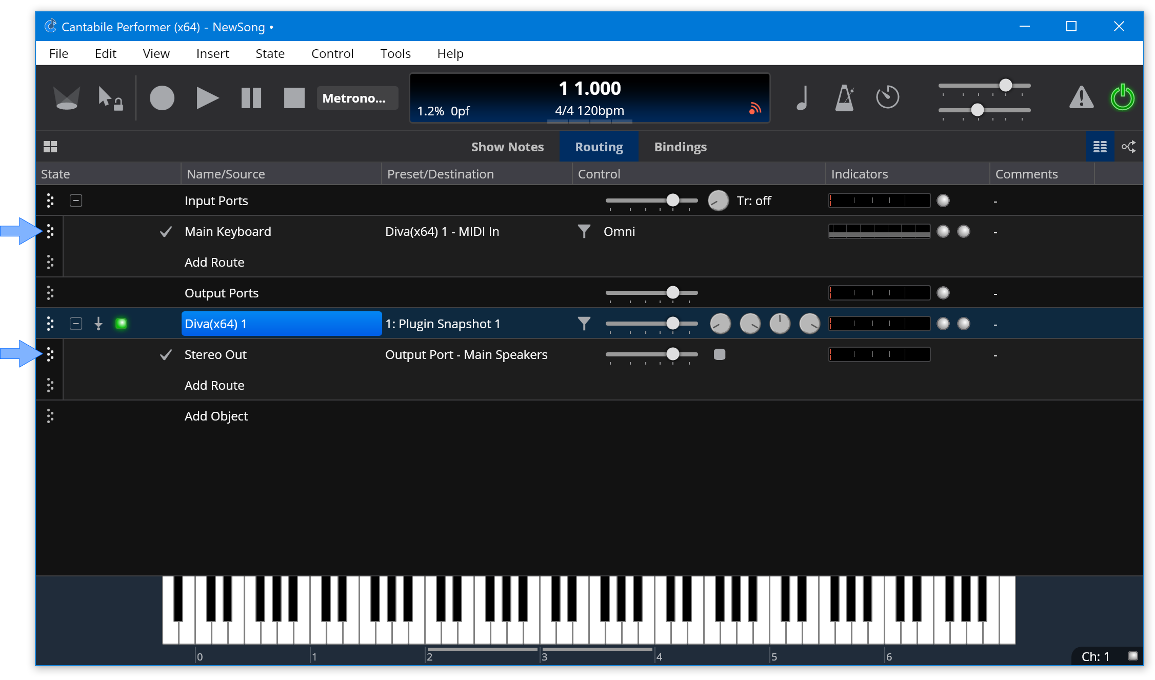The image size is (1155, 680).
Task: Switch to wiring view icon
Action: (1128, 147)
